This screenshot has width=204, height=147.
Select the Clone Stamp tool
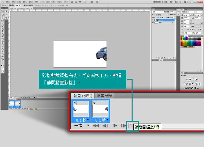2,31
